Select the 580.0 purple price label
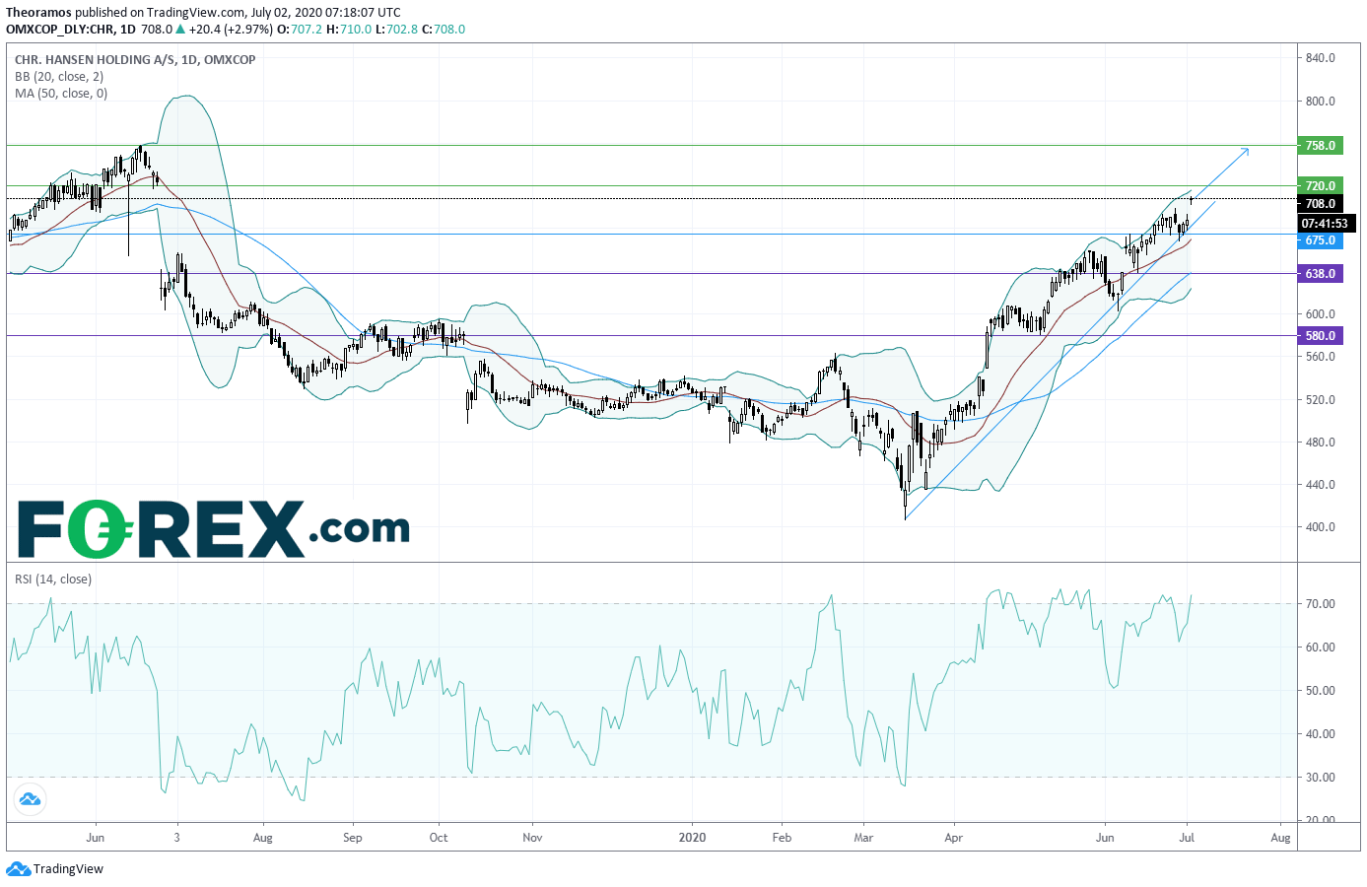Viewport: 1367px width, 887px height. click(x=1320, y=335)
